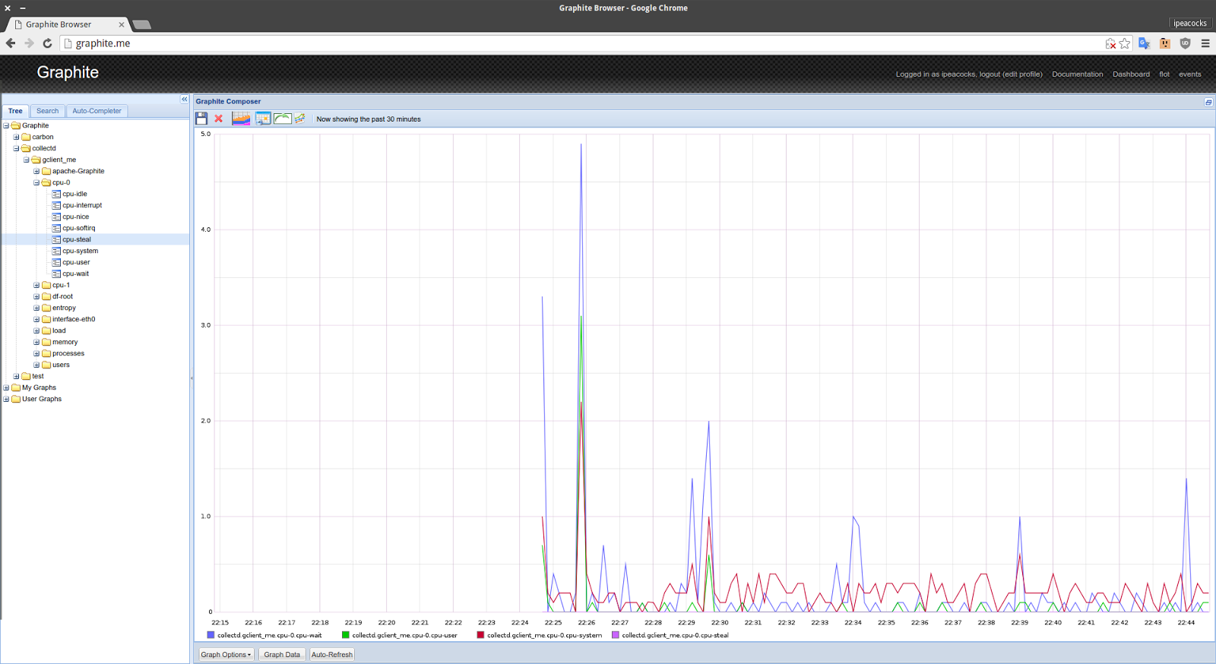This screenshot has height=664, width=1216.
Task: Click the ipeacocks Chrome profile button
Action: [1189, 24]
